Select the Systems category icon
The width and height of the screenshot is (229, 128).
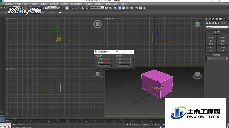coord(225,23)
